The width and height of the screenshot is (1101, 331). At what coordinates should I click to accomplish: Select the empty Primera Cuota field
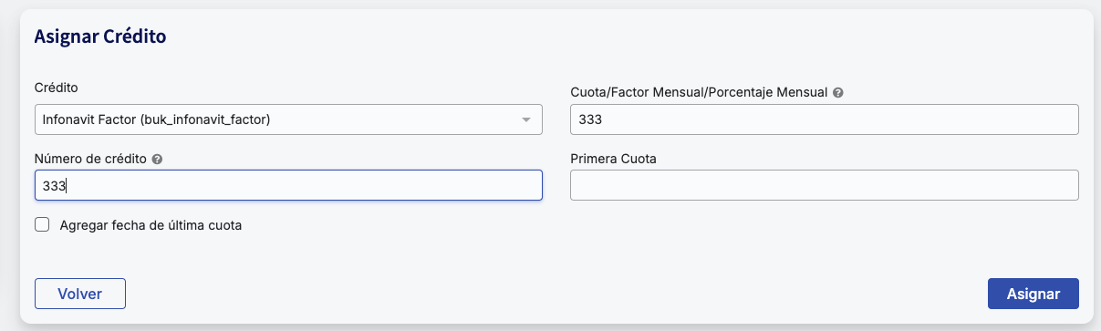coord(825,185)
